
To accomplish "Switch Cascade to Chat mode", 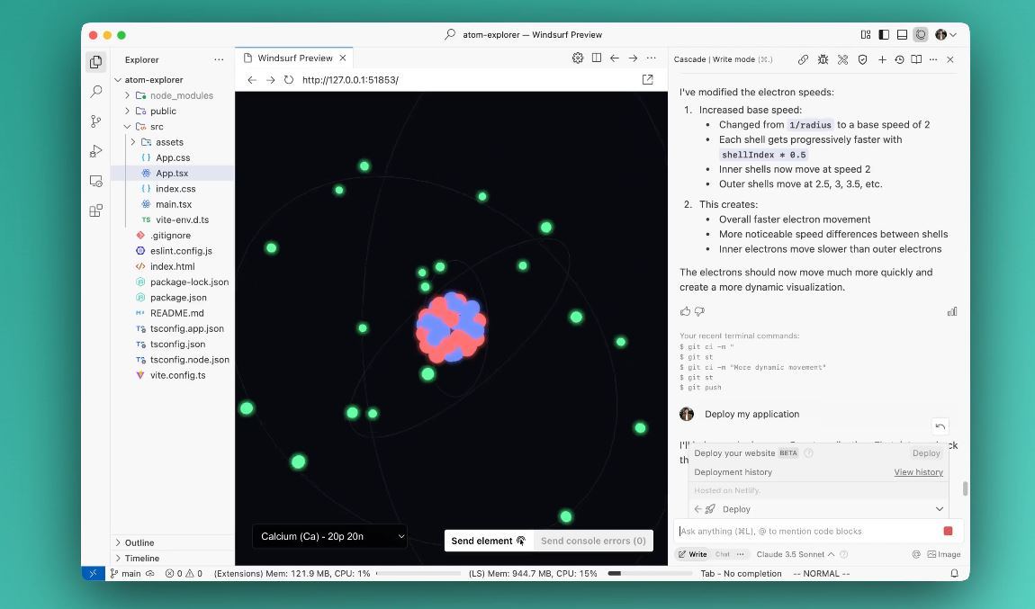I will [722, 554].
